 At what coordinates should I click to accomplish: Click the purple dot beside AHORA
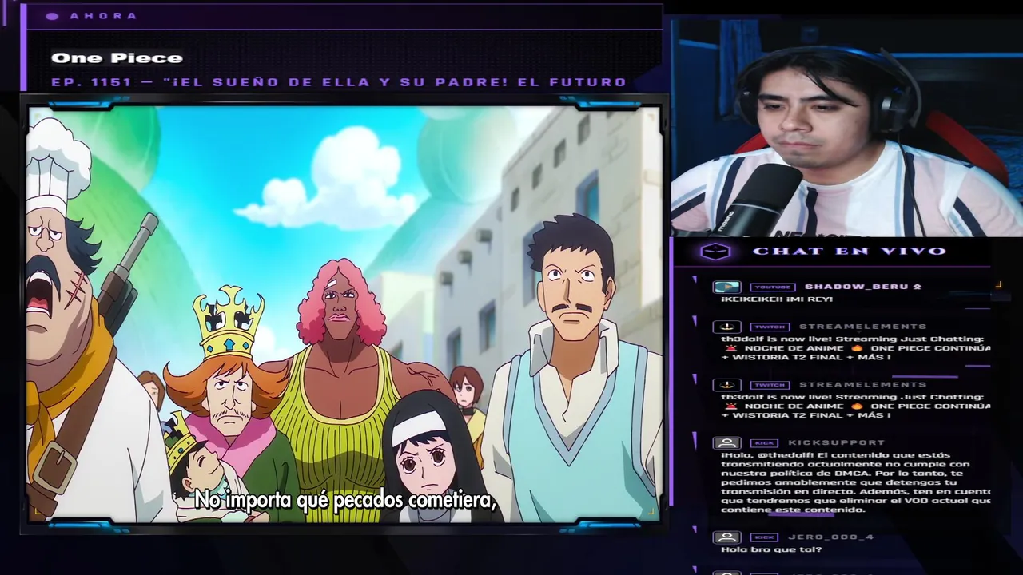point(53,16)
